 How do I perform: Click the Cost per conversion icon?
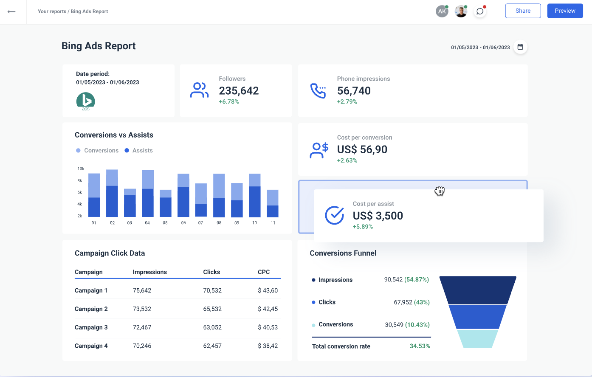coord(319,150)
